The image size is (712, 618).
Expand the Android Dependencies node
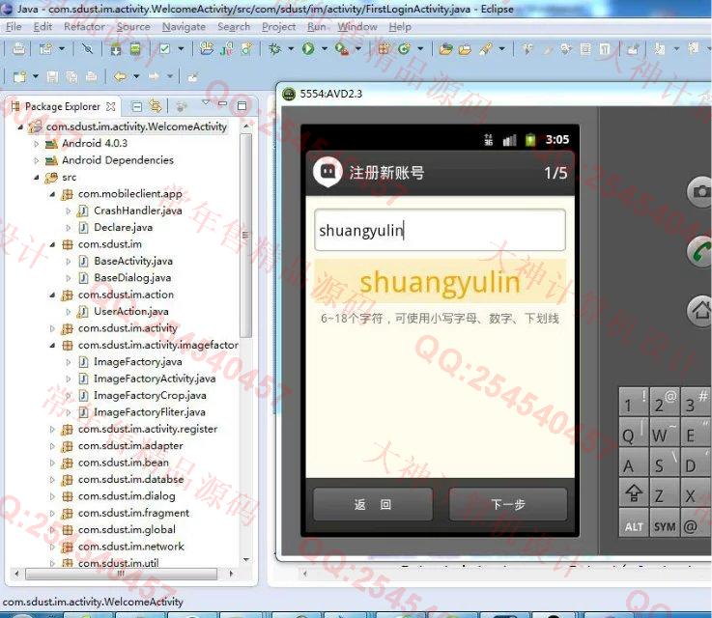point(37,160)
